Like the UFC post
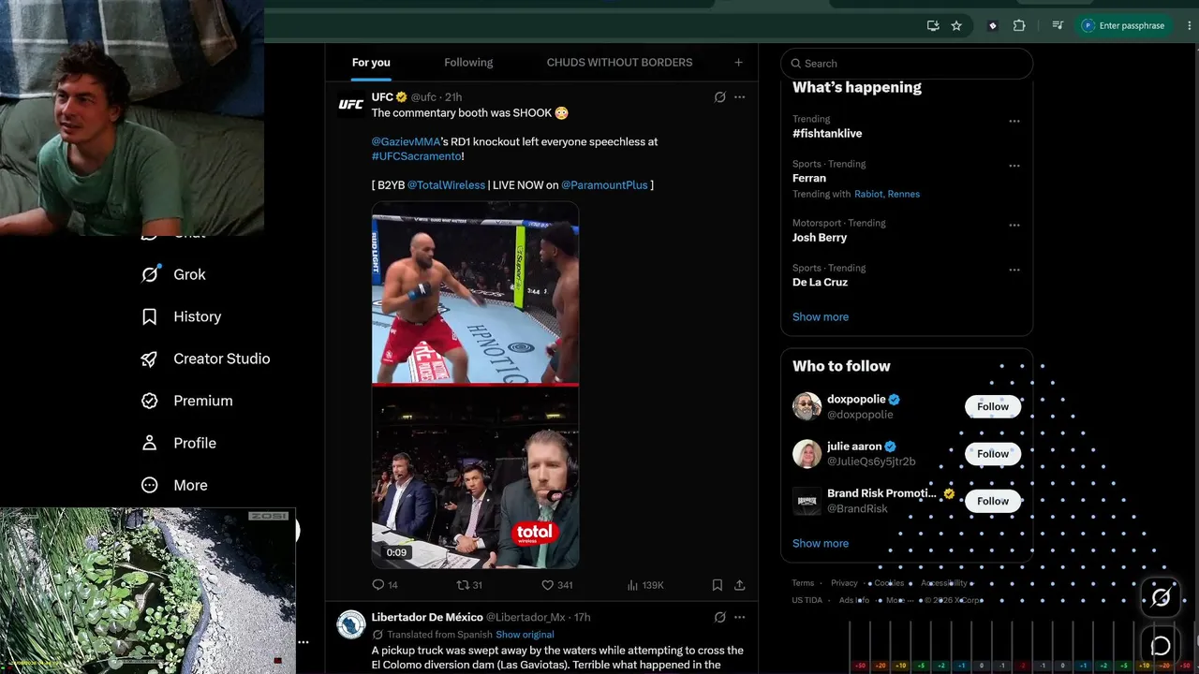The width and height of the screenshot is (1199, 674). tap(557, 585)
